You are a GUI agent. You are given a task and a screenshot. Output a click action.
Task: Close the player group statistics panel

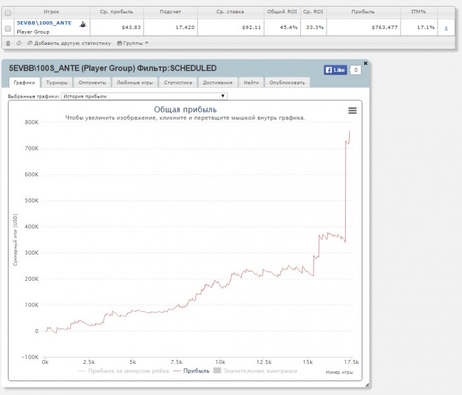point(366,63)
